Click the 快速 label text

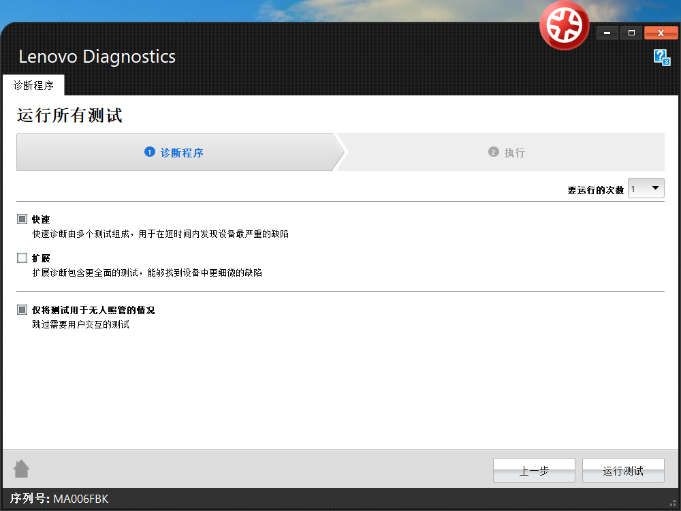pos(41,219)
